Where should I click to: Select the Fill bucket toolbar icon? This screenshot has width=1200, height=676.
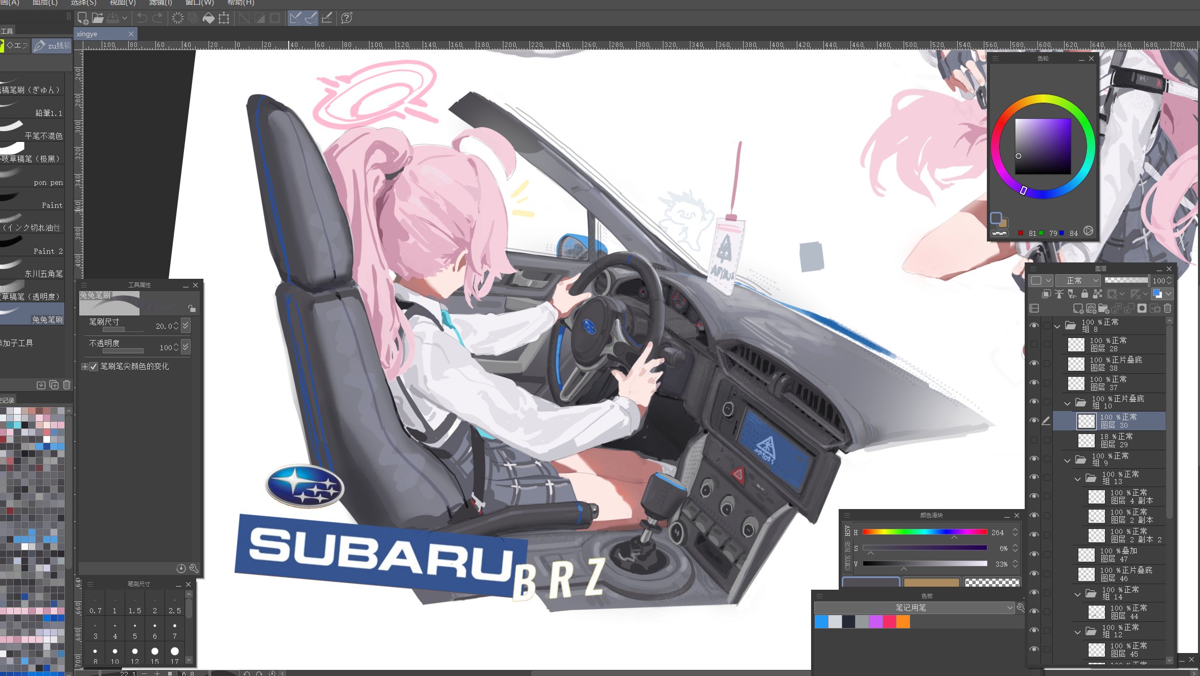209,18
